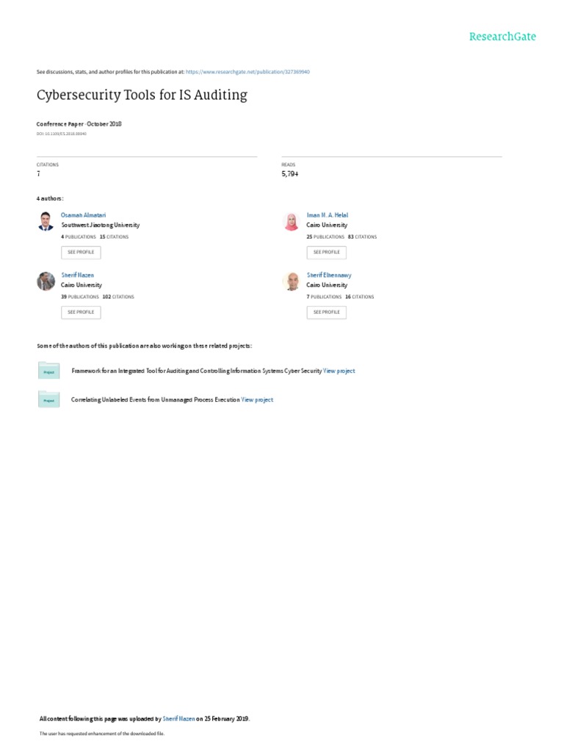The height and width of the screenshot is (752, 564).
Task: Click Sherif Elnennawy's profile photo
Action: 291,281
